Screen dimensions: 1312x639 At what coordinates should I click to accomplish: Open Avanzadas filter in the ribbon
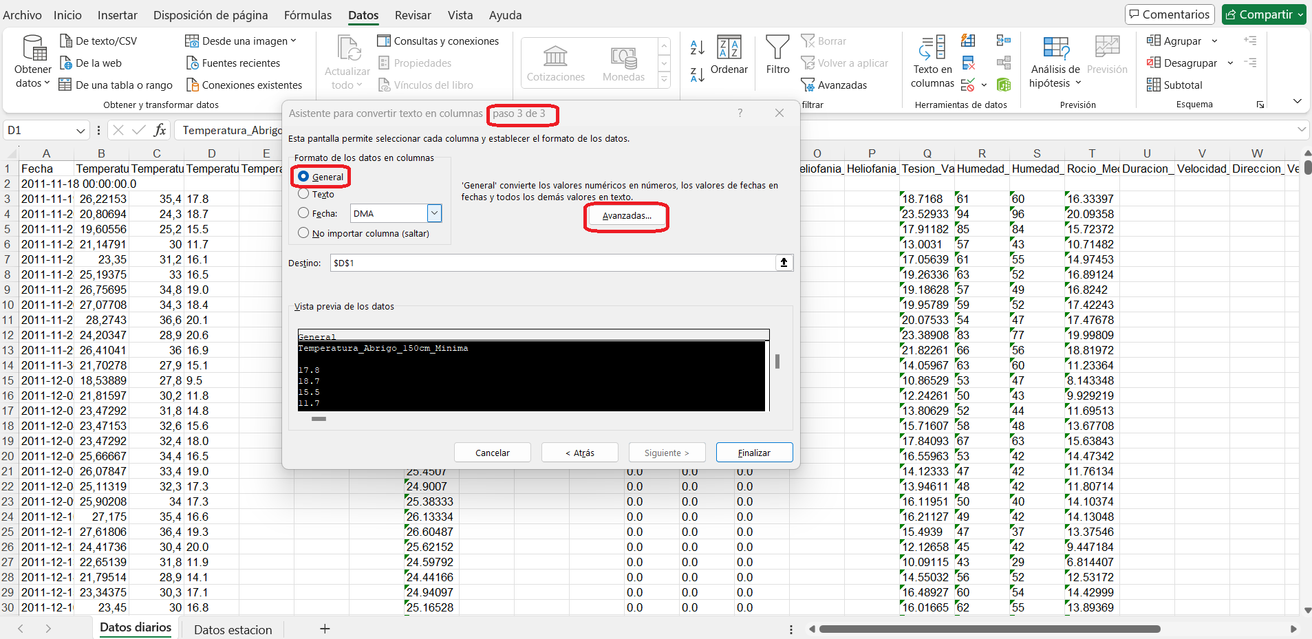tap(834, 85)
